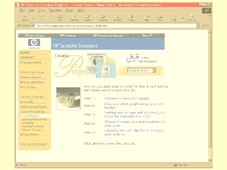Image resolution: width=227 pixels, height=170 pixels.
Task: Open the Discuss toolbar icon
Action: tap(192, 18)
